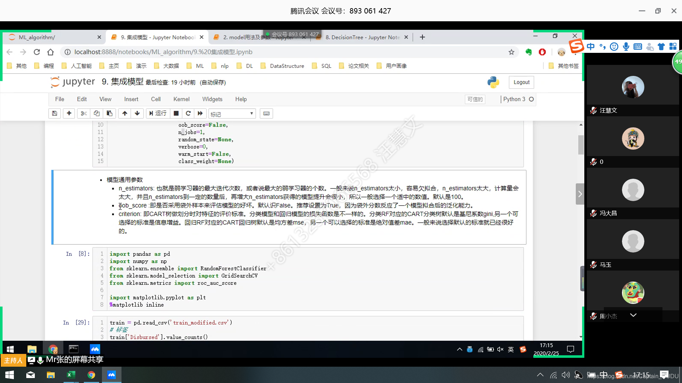Toggle Sogou voice input microphone icon
The image size is (682, 383).
click(x=626, y=46)
